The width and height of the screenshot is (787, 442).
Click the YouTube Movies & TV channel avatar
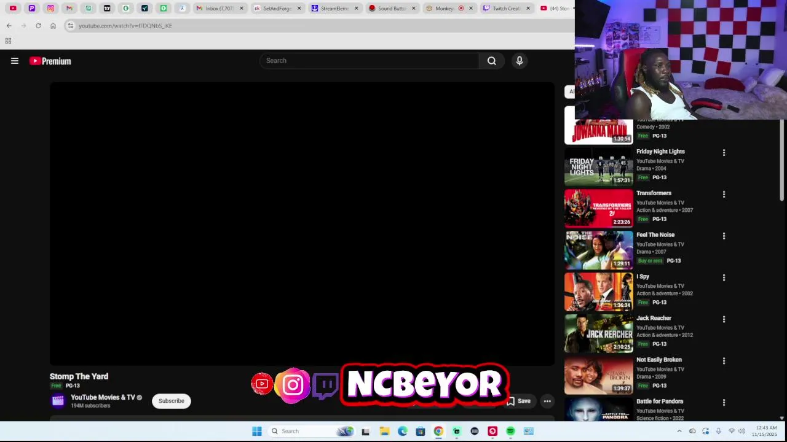point(58,401)
